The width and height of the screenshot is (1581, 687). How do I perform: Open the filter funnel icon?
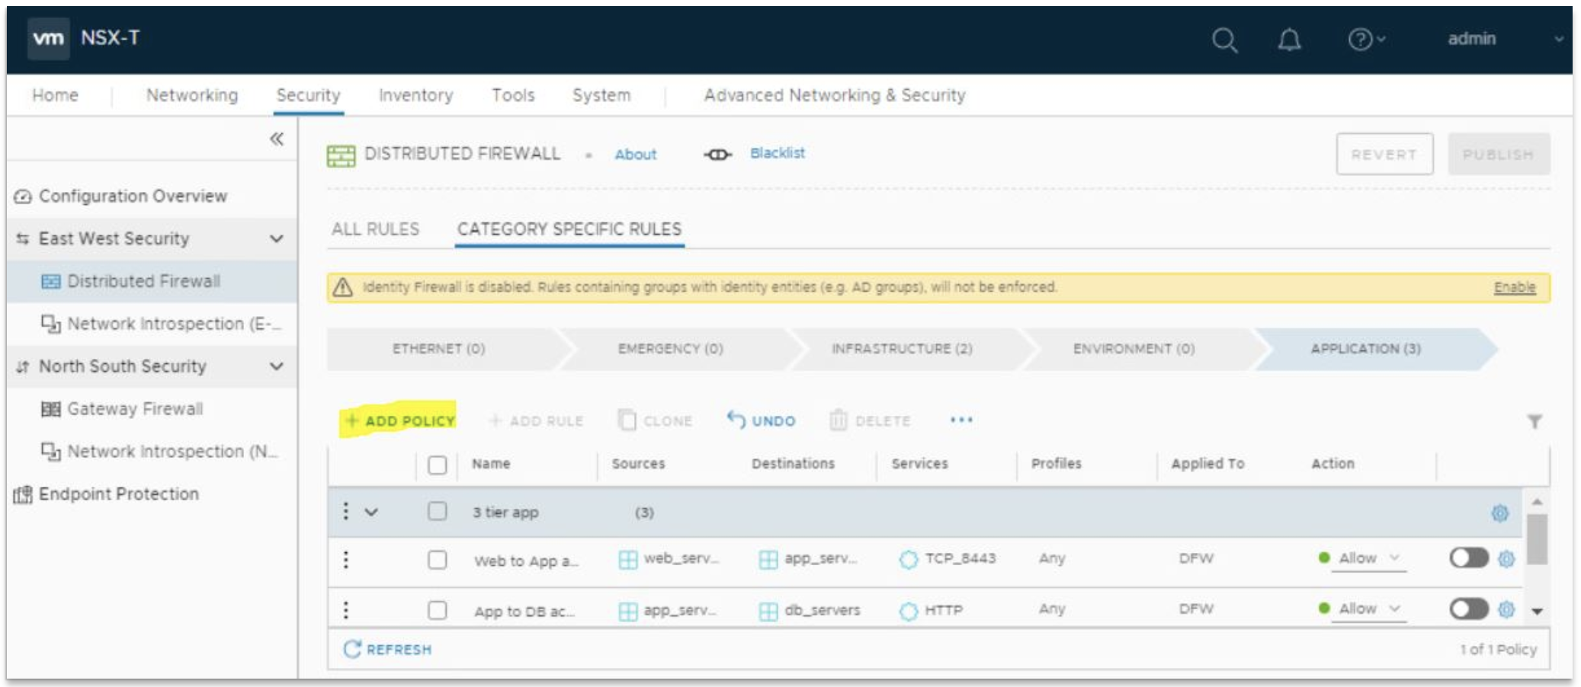pos(1534,421)
